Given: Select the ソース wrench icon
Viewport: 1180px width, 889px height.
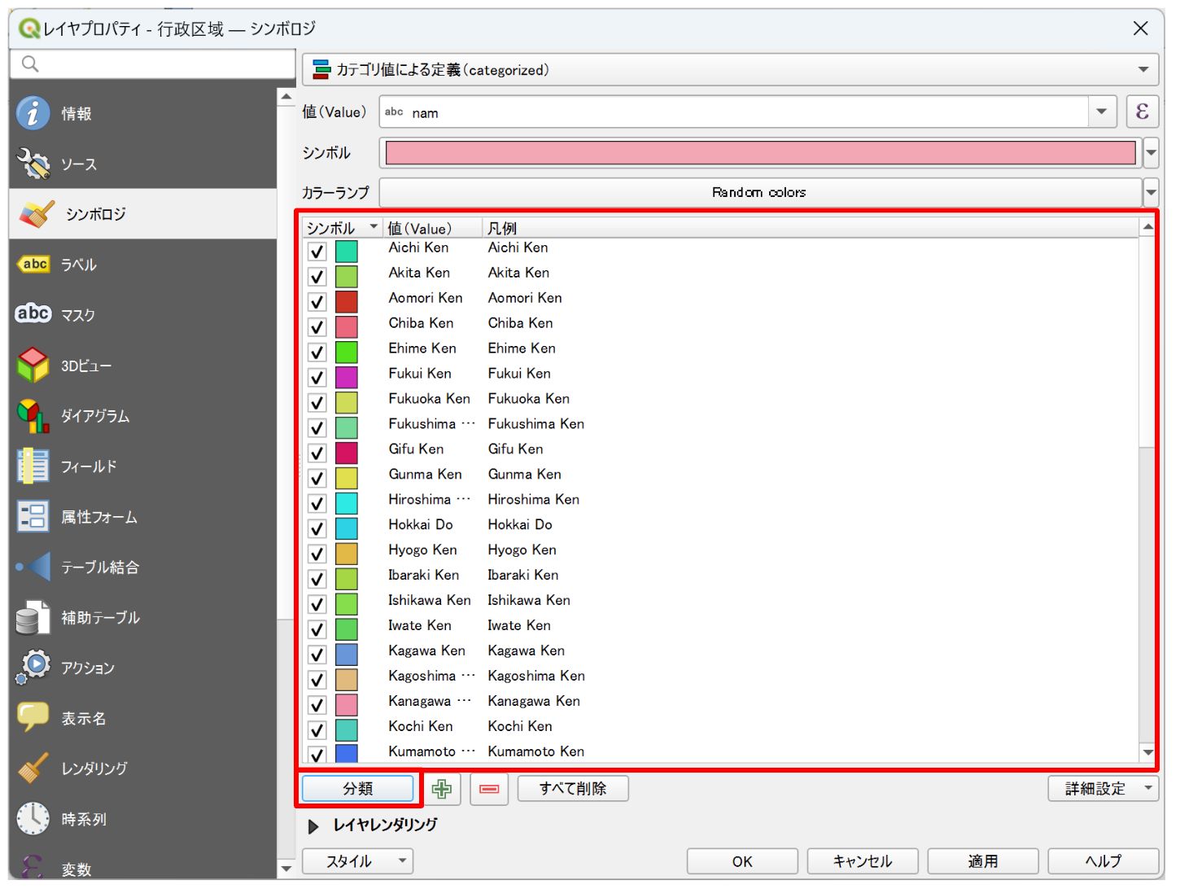Looking at the screenshot, I should 33,164.
